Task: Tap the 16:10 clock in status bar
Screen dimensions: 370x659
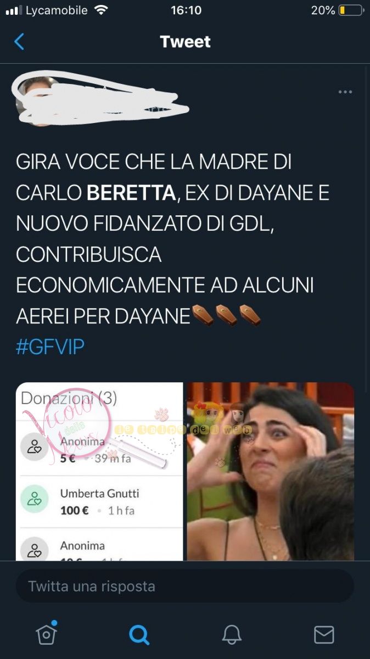Action: [186, 10]
